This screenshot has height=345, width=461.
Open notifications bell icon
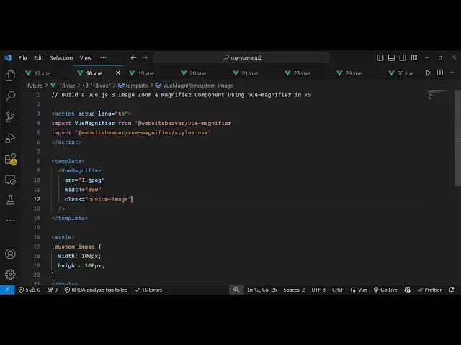click(x=452, y=290)
